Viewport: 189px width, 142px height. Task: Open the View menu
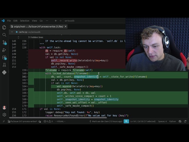point(35,21)
